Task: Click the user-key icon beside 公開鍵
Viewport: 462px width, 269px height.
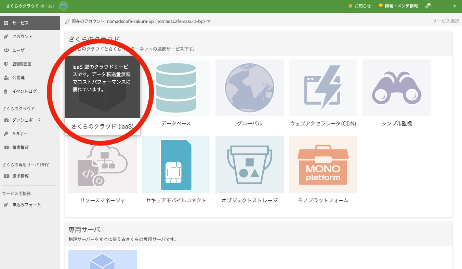Action: [6, 78]
